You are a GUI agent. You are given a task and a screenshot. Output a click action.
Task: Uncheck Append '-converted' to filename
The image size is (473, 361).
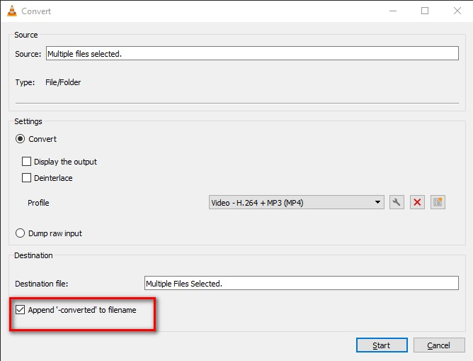(x=21, y=309)
